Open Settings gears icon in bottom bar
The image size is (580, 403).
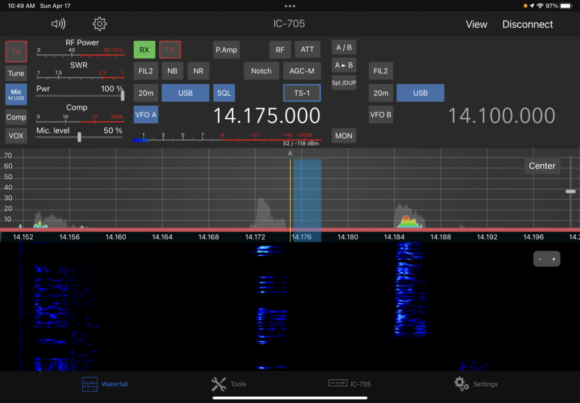[462, 384]
